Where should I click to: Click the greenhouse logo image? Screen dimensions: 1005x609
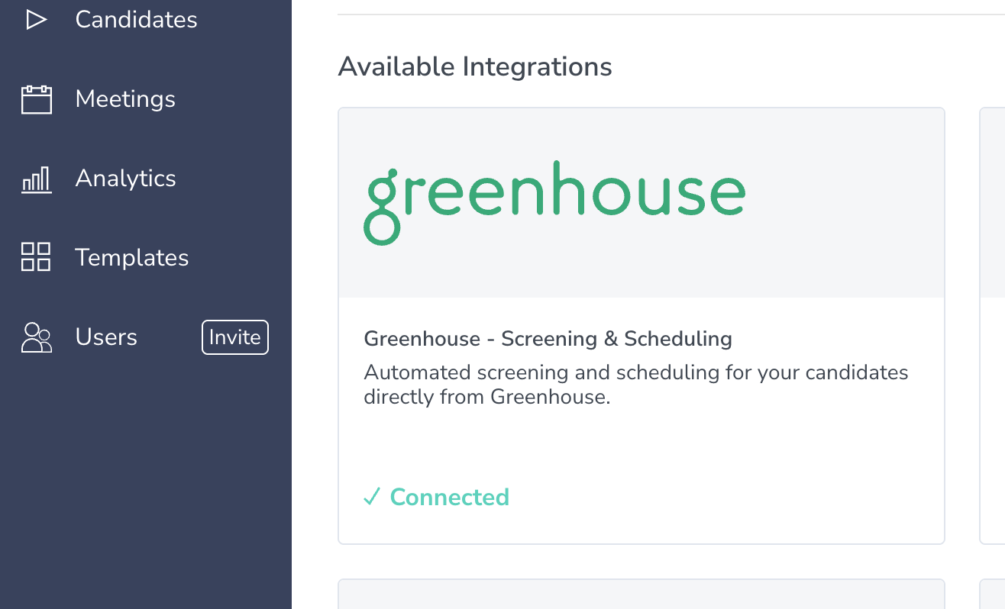click(554, 202)
